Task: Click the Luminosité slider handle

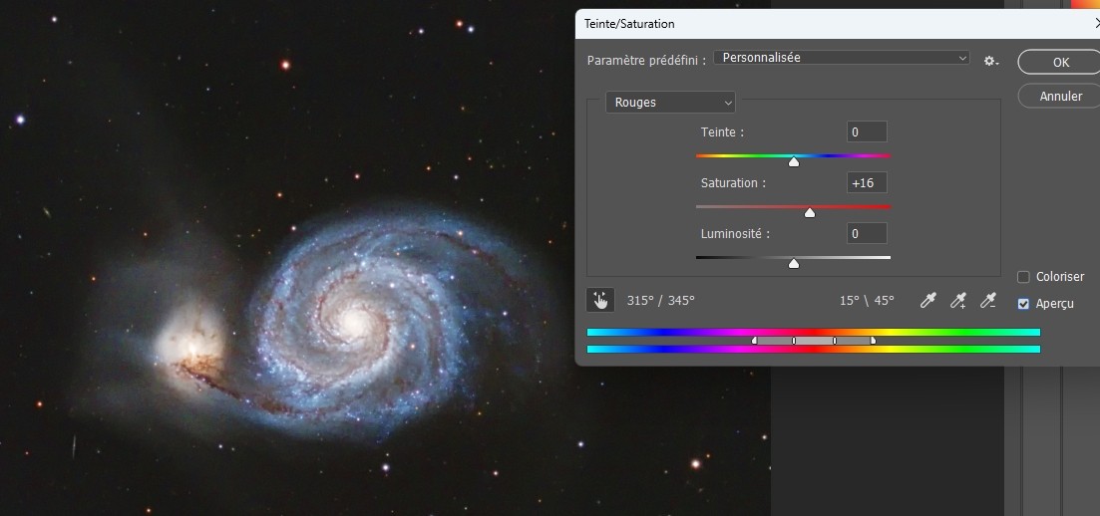Action: pos(794,264)
